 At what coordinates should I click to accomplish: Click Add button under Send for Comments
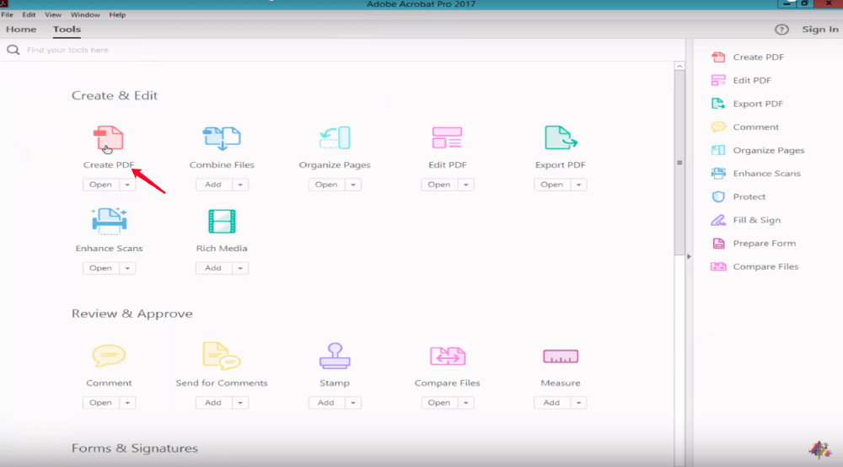(213, 403)
